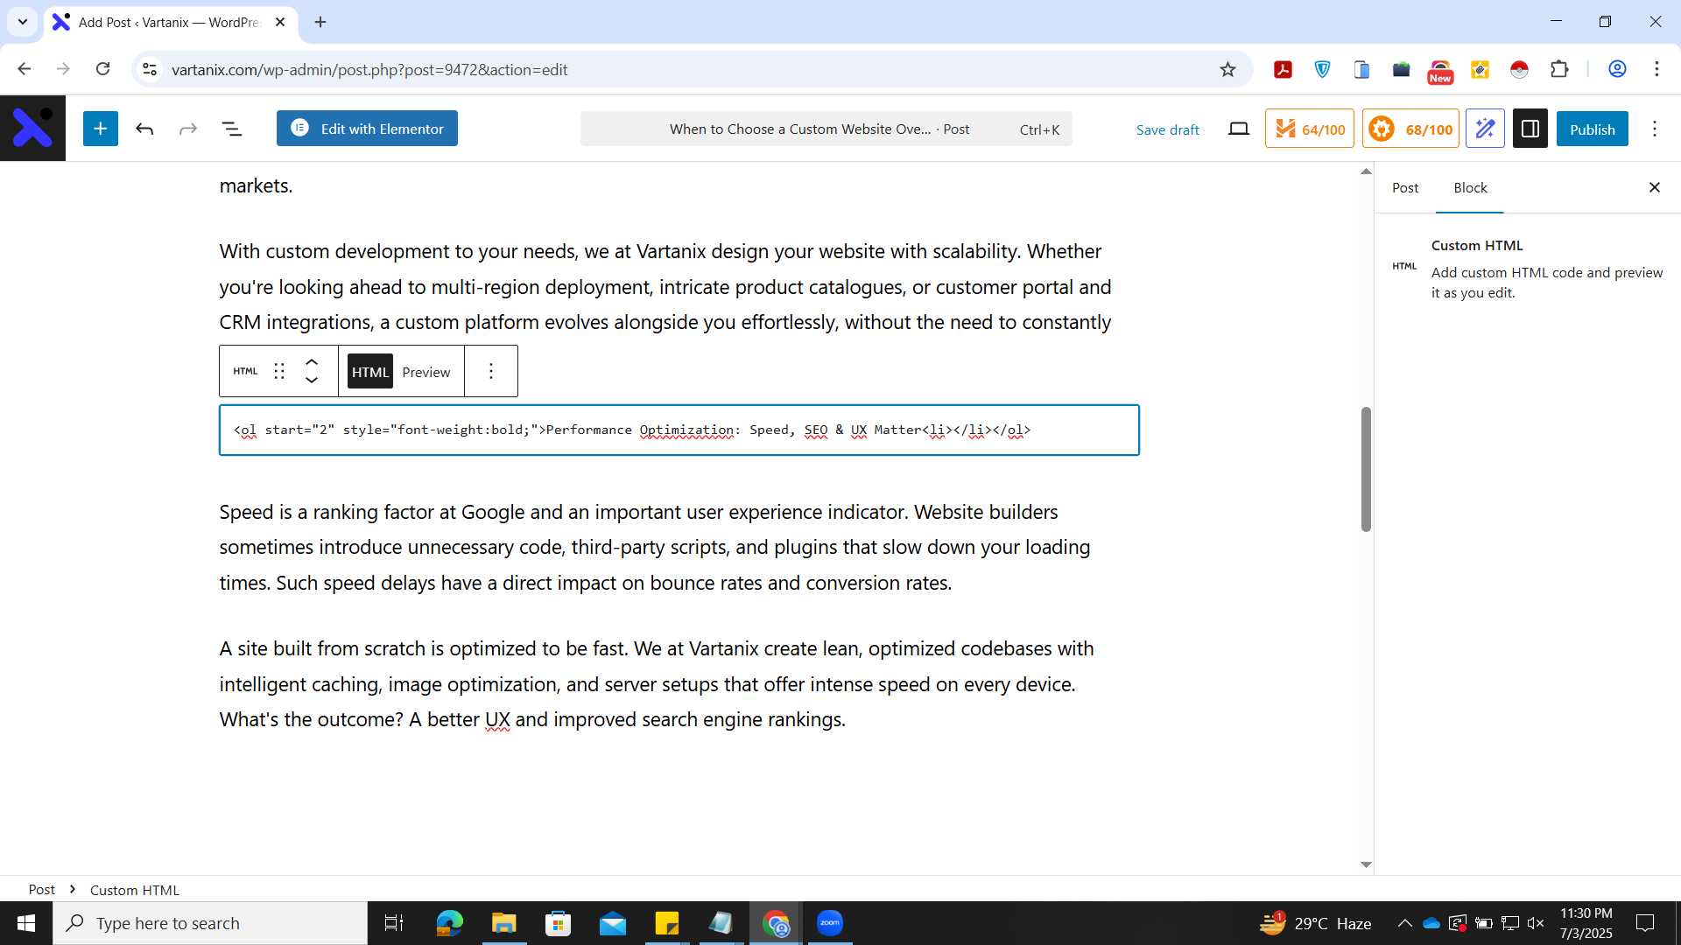Open Chrome three-dot menu
Screen dimensions: 1681x945
[x=1656, y=69]
